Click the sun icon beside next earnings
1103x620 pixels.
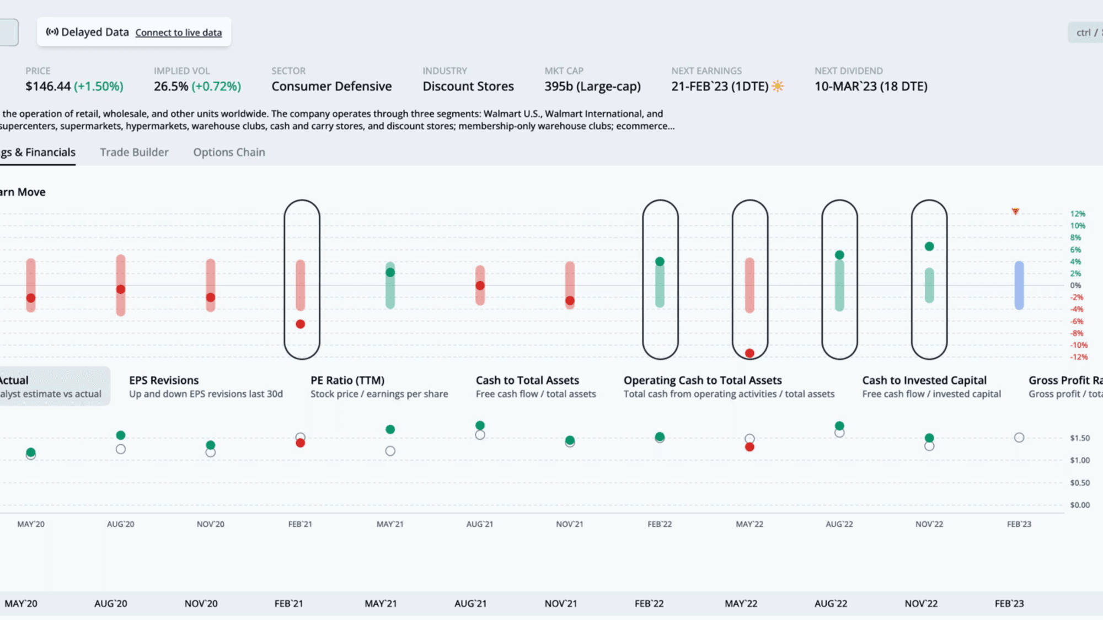778,86
